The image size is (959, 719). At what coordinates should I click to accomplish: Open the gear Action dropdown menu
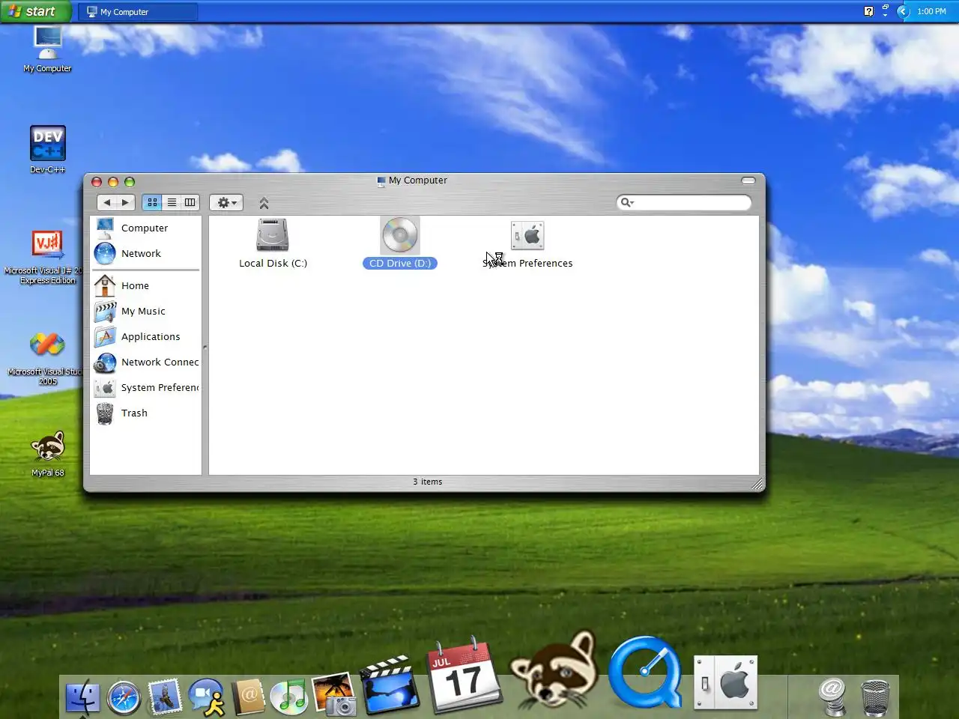226,202
